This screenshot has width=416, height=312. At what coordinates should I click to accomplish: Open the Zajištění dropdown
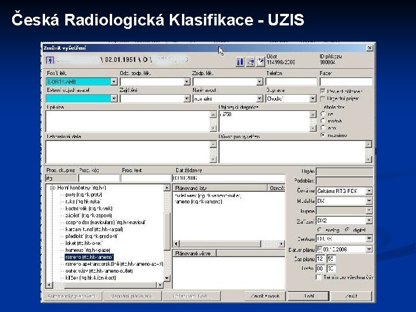click(187, 99)
